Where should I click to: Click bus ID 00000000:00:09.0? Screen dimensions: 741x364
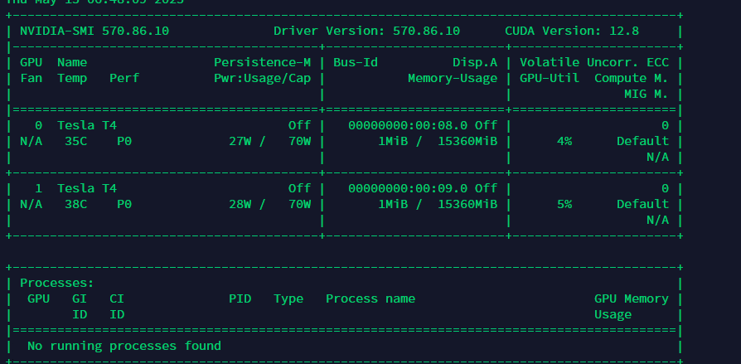[408, 188]
